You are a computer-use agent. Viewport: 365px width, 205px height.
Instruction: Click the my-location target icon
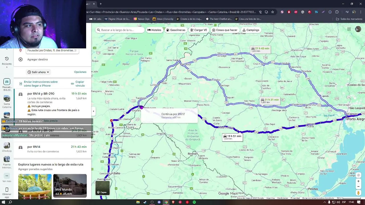click(x=358, y=175)
